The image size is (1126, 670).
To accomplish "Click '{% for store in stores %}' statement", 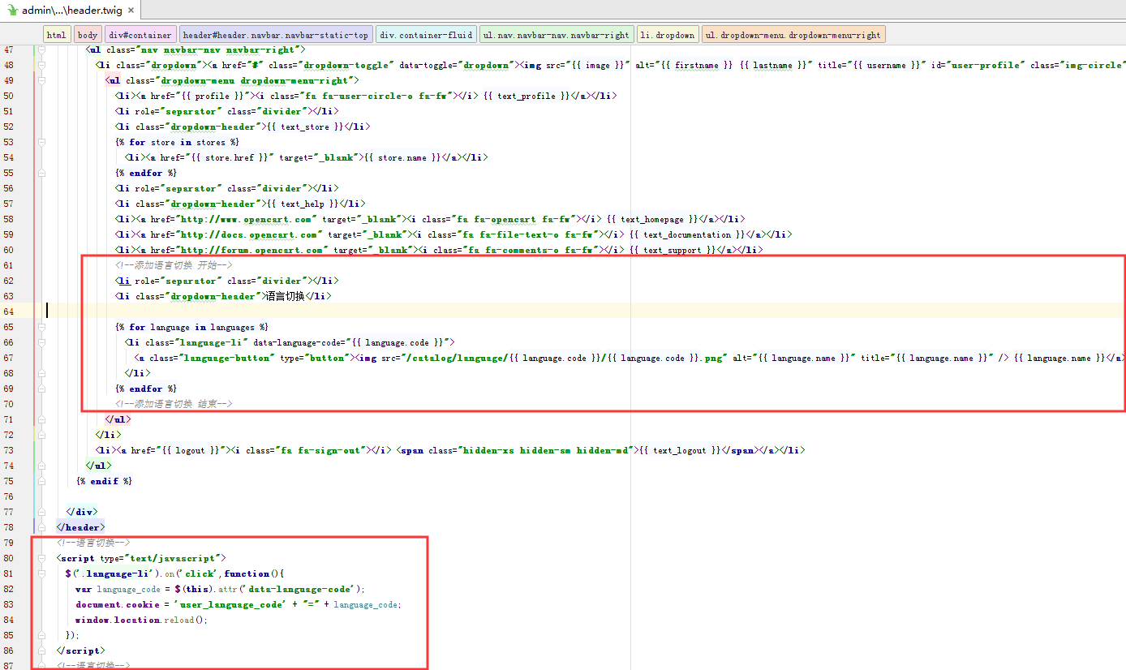I will 178,142.
